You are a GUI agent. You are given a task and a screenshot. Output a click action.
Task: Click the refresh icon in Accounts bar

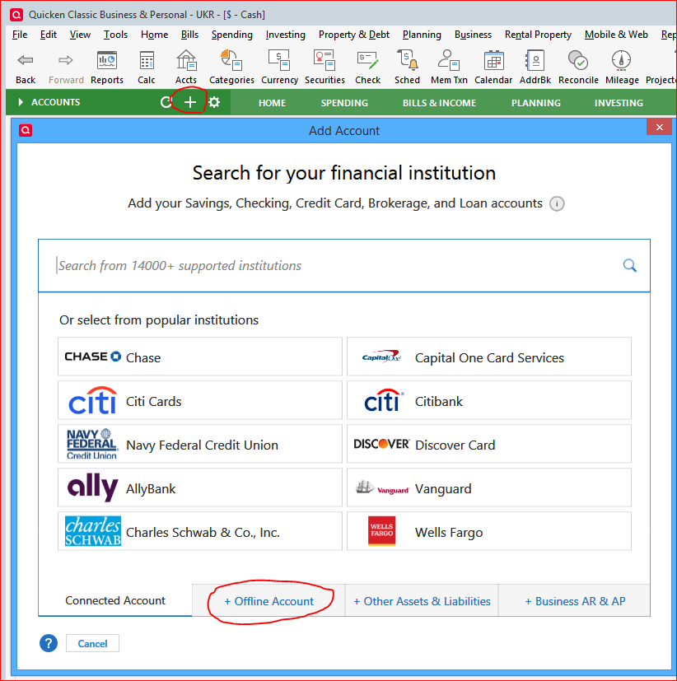pyautogui.click(x=166, y=102)
